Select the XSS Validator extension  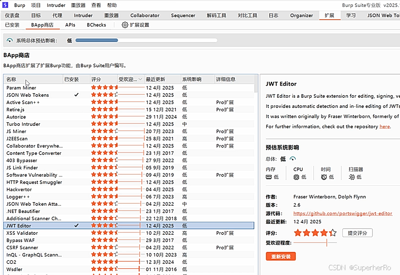pyautogui.click(x=129, y=233)
